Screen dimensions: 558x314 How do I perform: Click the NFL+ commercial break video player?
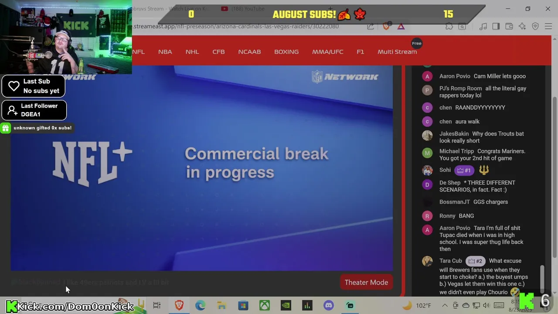click(201, 168)
